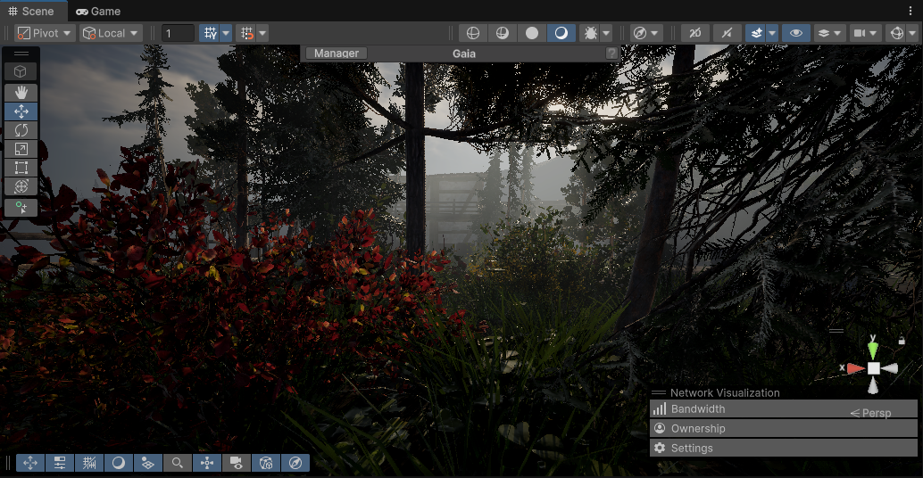Open the scene camera settings dropdown
This screenshot has height=478, width=923.
click(866, 33)
